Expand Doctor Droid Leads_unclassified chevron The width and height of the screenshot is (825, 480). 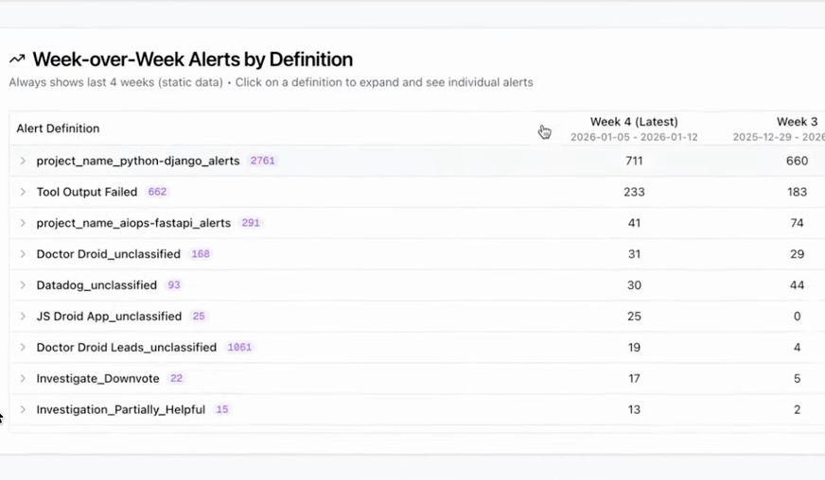[23, 348]
